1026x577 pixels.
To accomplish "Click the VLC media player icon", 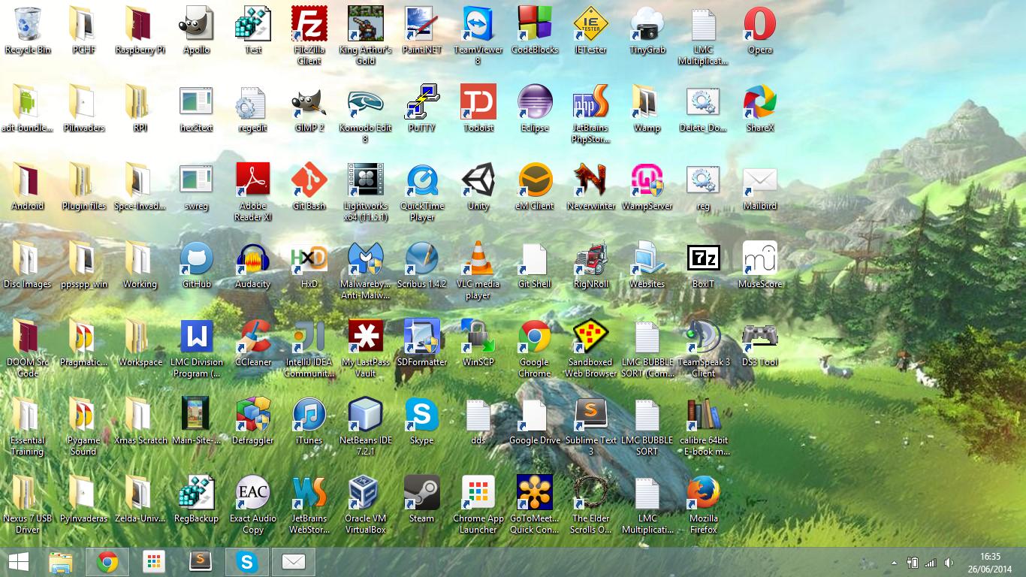I will (x=478, y=270).
